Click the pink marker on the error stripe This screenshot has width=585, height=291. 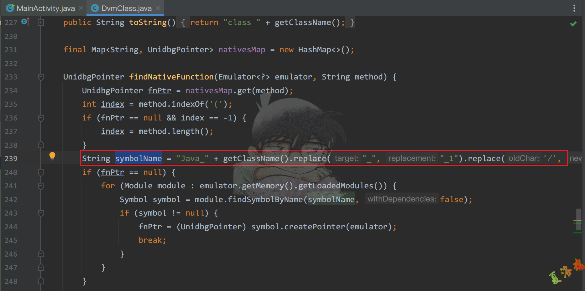coord(577,221)
